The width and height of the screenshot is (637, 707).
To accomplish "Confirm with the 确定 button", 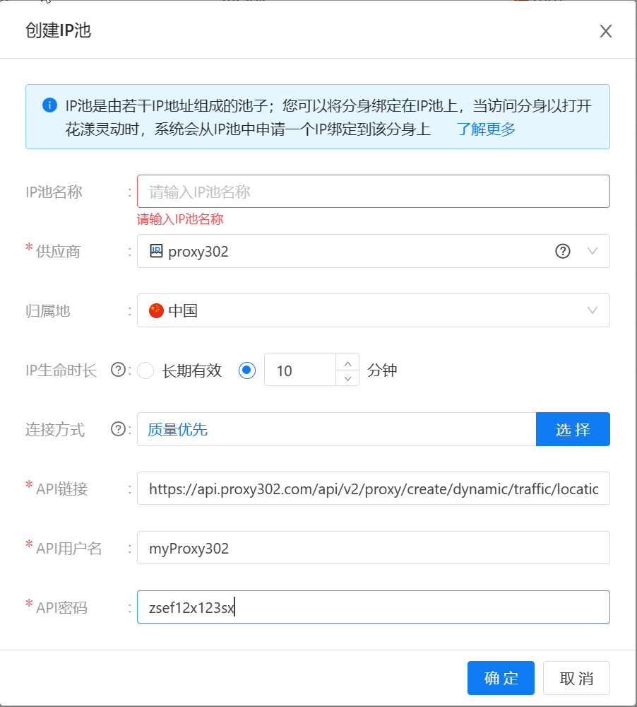I will (501, 678).
